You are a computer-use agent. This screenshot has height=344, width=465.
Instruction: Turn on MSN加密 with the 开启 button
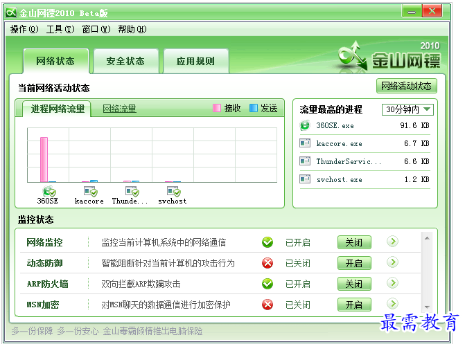pyautogui.click(x=354, y=305)
